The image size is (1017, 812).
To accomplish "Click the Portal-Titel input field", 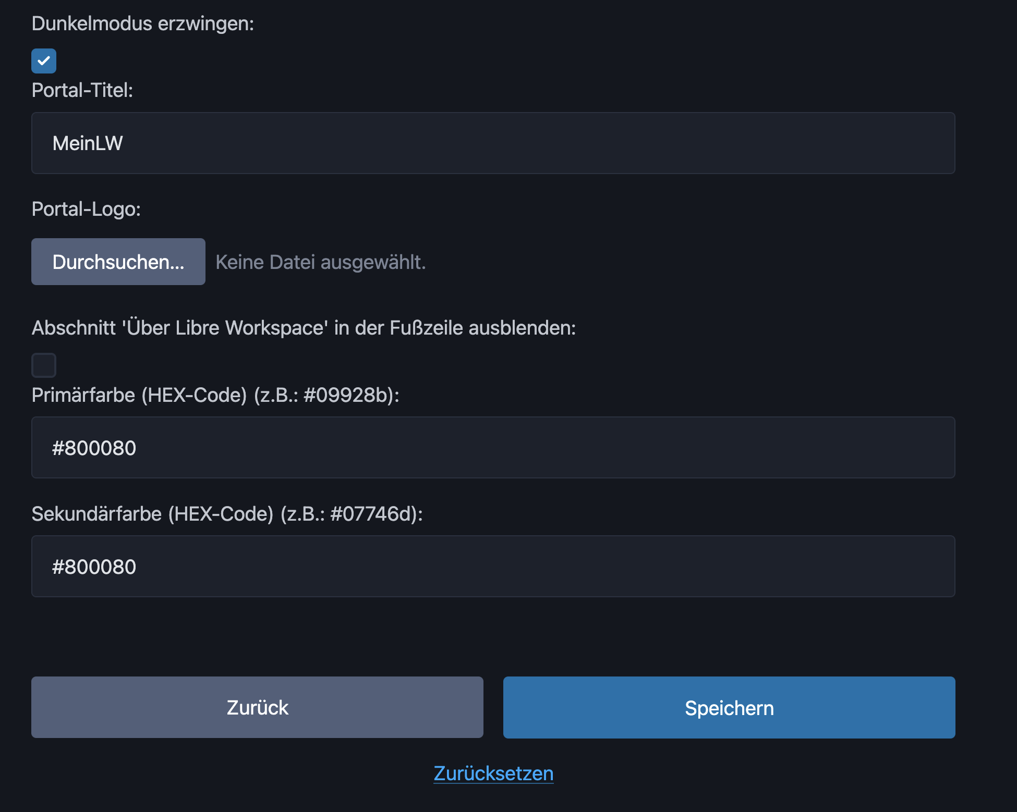I will 493,143.
